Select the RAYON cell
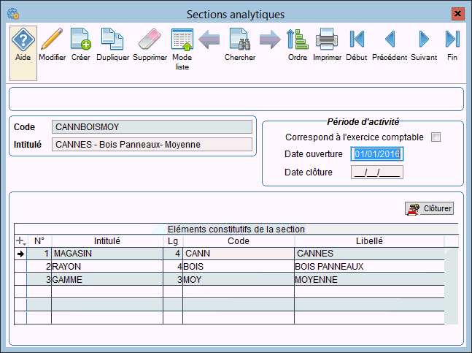Screen dimensions: 472x353 [107, 267]
